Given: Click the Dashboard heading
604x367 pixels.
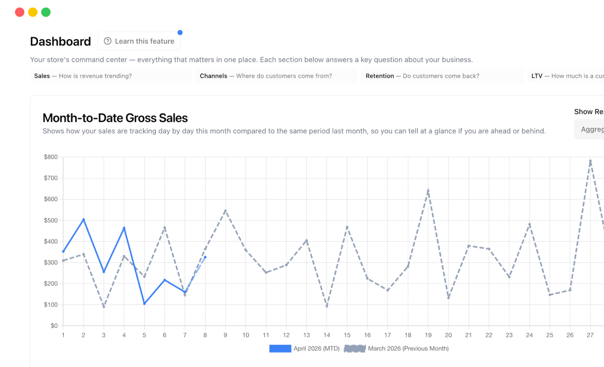Looking at the screenshot, I should click(60, 42).
